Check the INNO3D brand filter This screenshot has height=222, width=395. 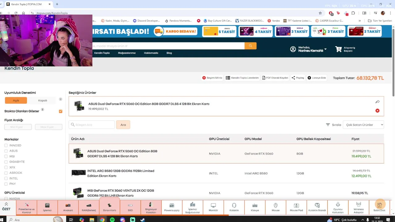pyautogui.click(x=6, y=146)
